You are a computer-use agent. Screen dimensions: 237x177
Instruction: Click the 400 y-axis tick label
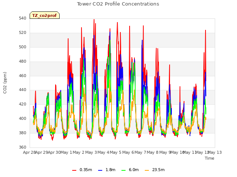pos(23,119)
